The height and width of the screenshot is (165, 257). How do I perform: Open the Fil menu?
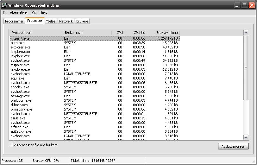(x=4, y=12)
